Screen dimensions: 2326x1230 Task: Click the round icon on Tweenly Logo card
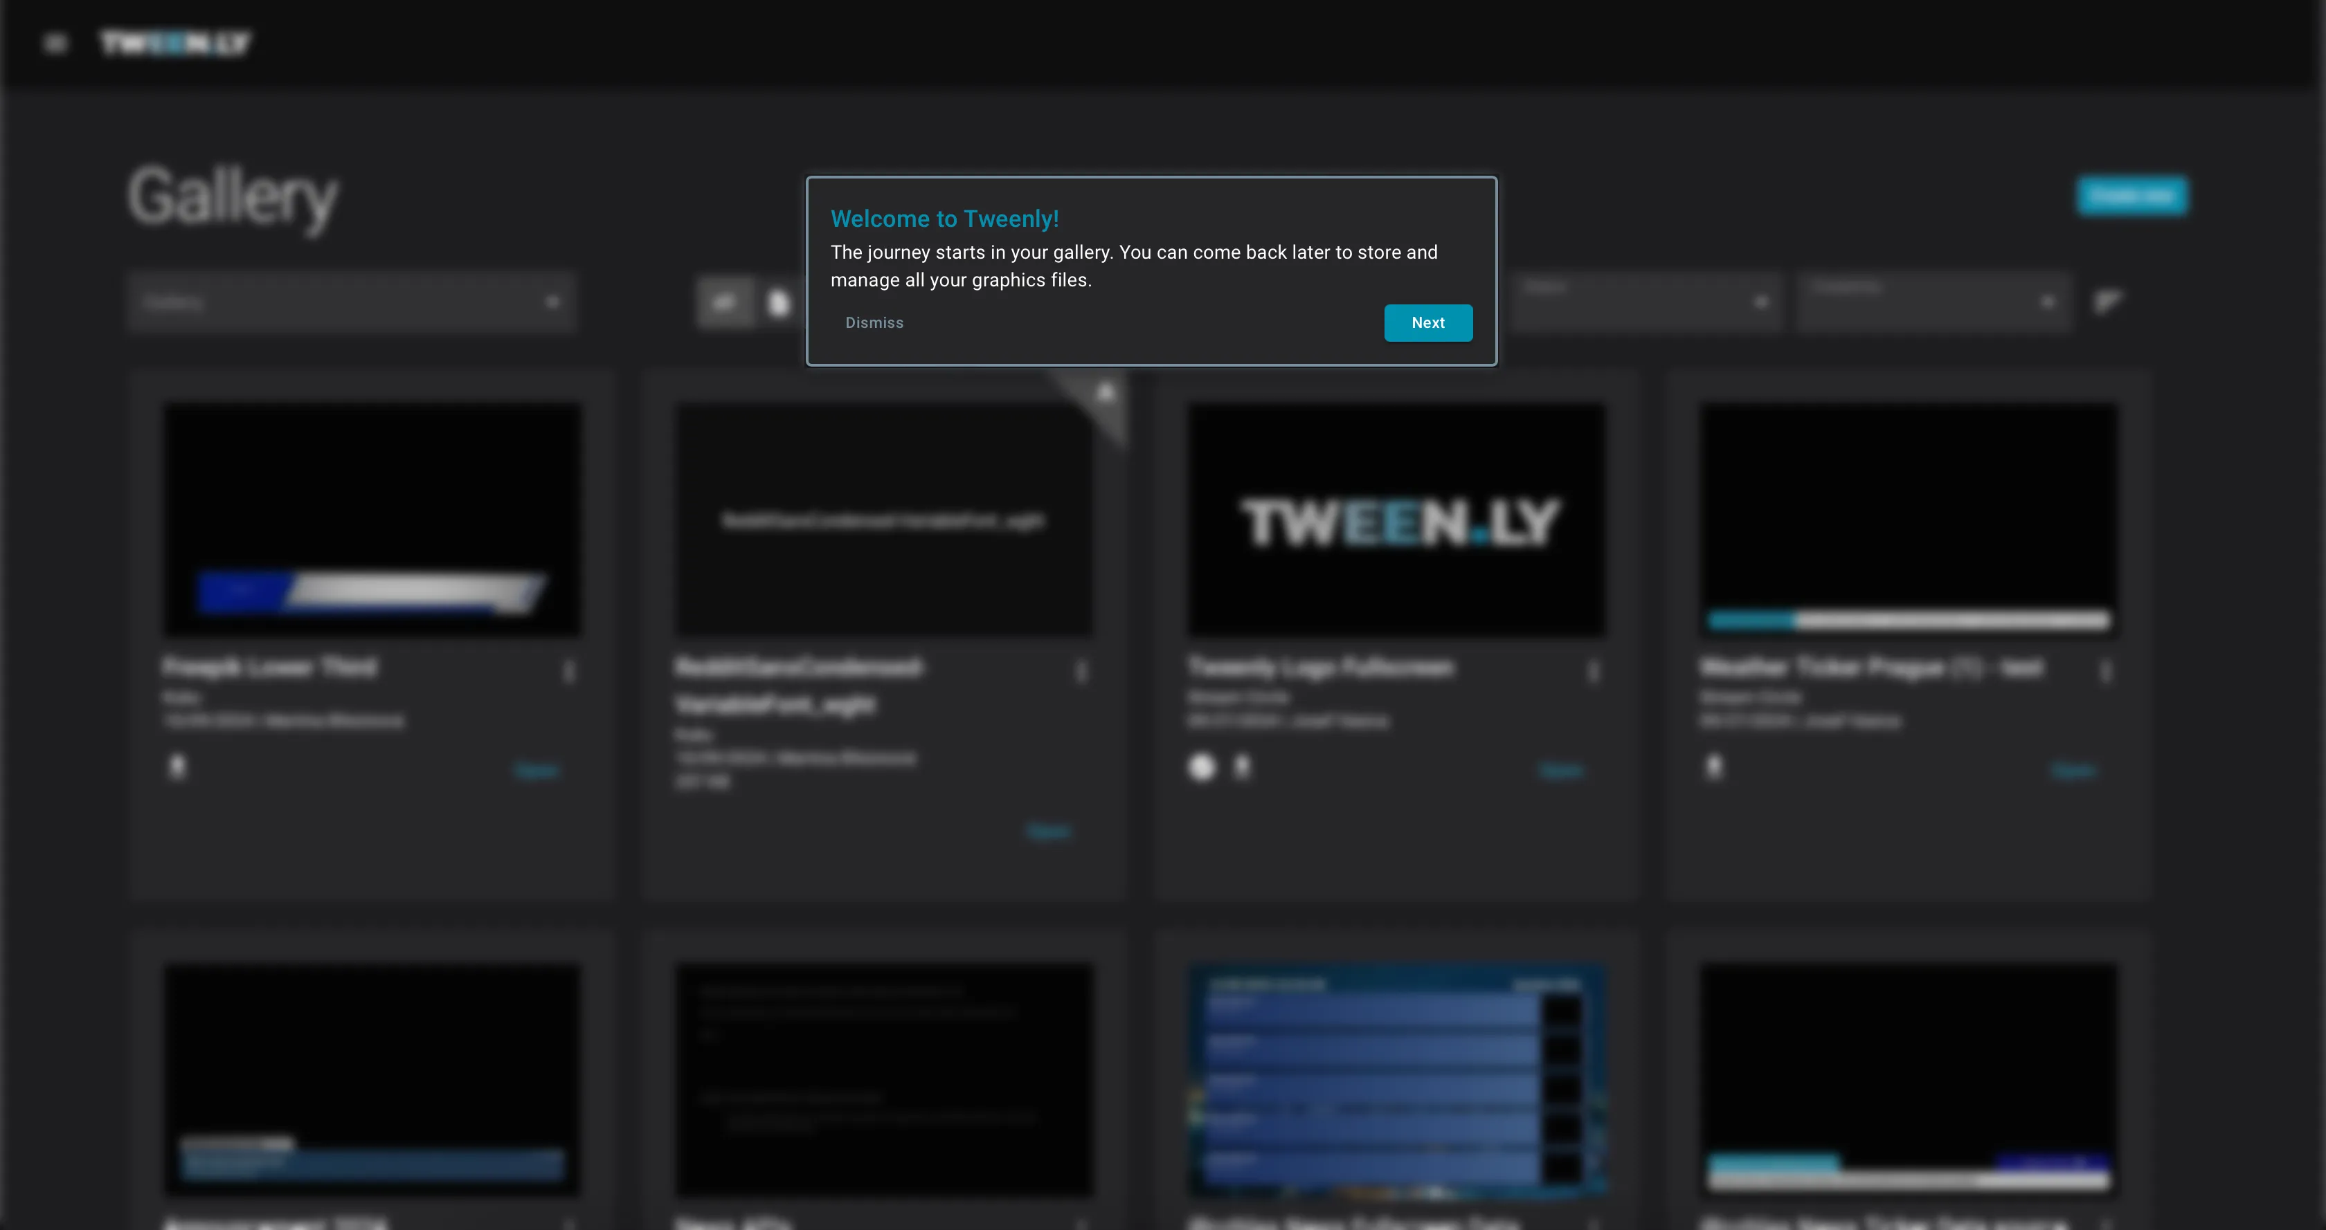click(x=1202, y=767)
